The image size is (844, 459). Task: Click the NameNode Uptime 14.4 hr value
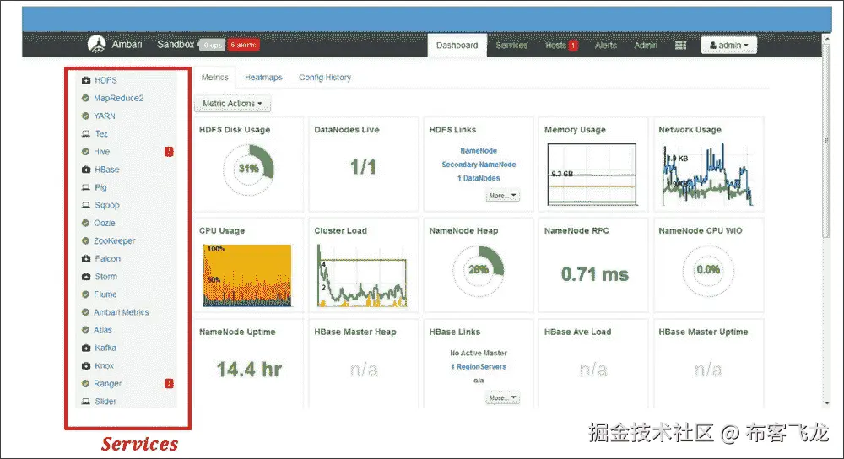click(x=249, y=370)
